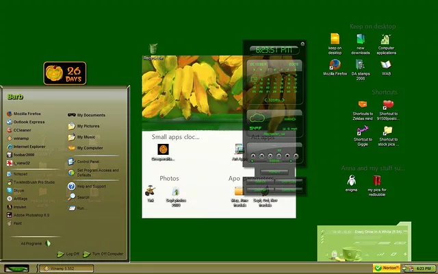Open the Recycle Bin desktop icon

pyautogui.click(x=153, y=50)
